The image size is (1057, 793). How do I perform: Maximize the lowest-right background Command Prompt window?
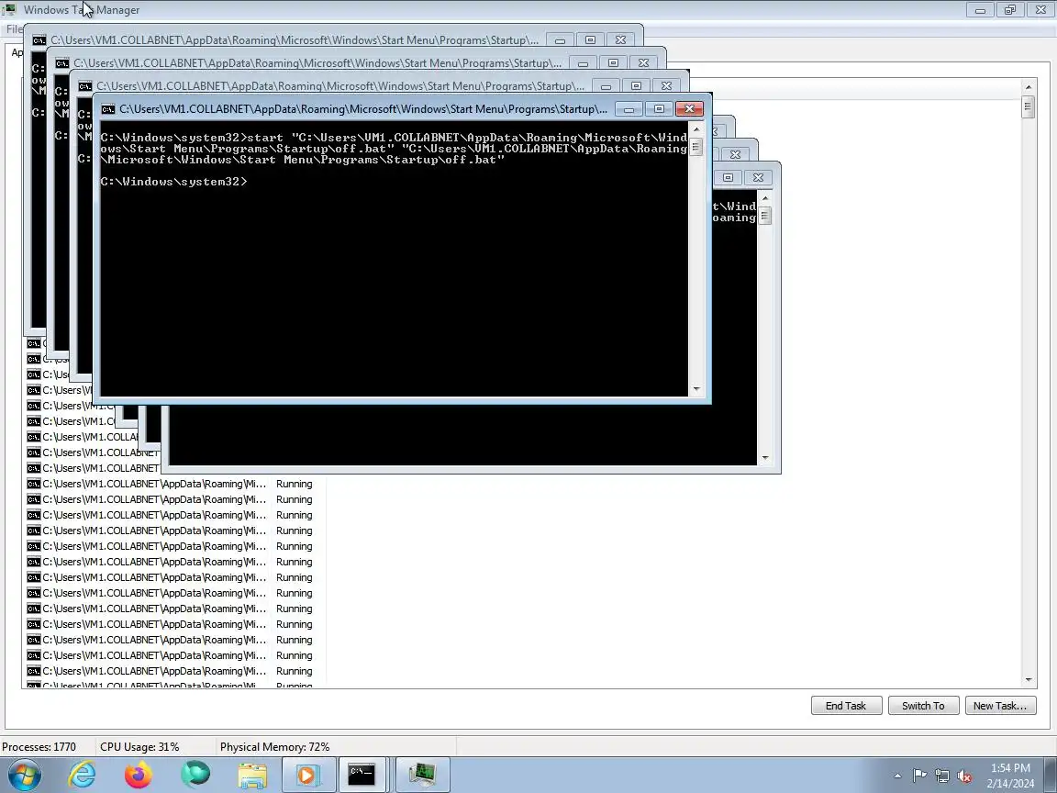coord(728,177)
